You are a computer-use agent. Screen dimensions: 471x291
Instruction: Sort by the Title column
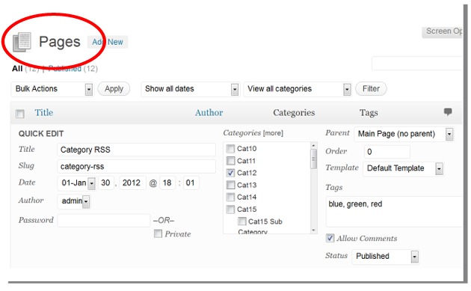[x=44, y=113]
